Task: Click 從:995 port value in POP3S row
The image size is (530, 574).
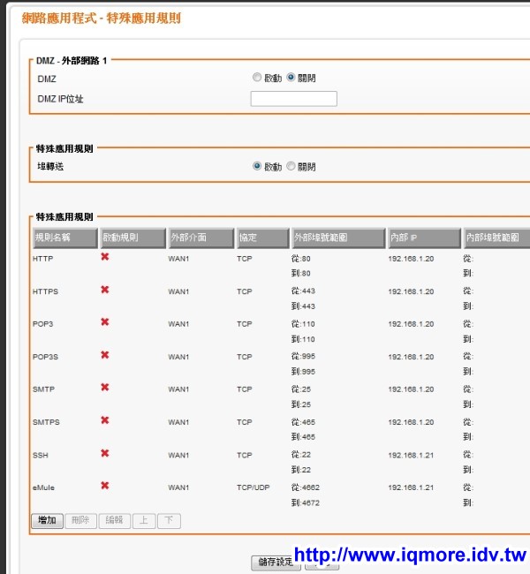Action: point(303,356)
